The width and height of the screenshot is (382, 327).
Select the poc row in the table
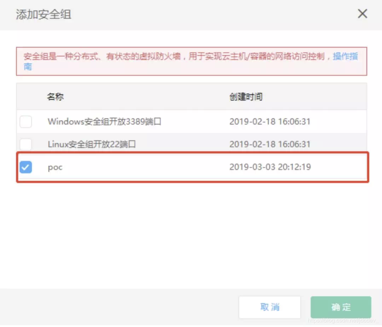(x=141, y=167)
